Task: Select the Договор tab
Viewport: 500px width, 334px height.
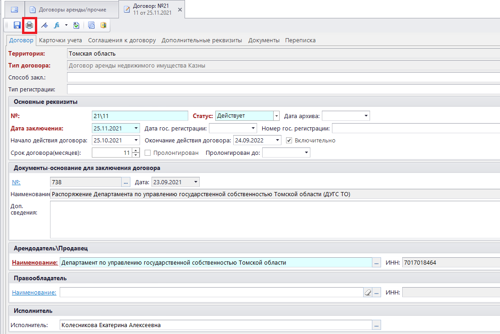Action: click(21, 40)
